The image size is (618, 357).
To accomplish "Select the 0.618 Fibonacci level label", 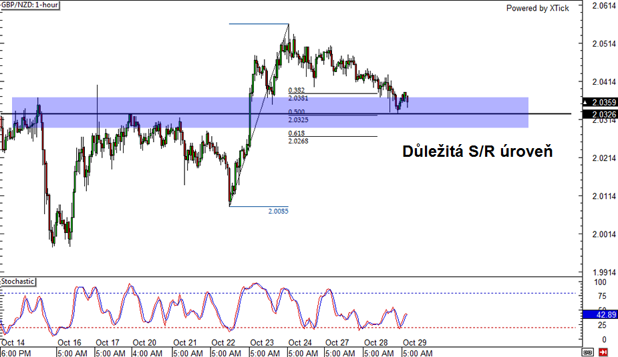I will (x=297, y=133).
